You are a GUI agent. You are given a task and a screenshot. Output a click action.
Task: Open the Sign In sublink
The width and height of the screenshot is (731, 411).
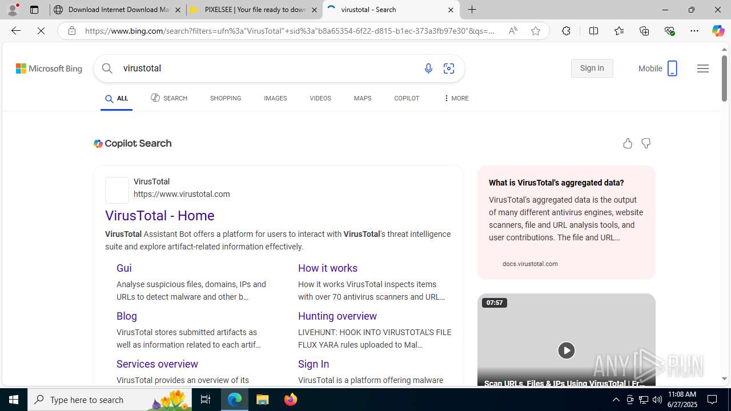click(x=314, y=364)
